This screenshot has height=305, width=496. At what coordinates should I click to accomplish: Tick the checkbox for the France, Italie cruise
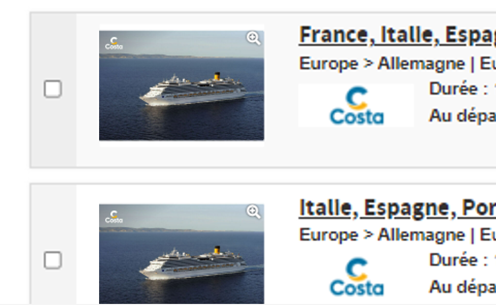click(x=53, y=89)
